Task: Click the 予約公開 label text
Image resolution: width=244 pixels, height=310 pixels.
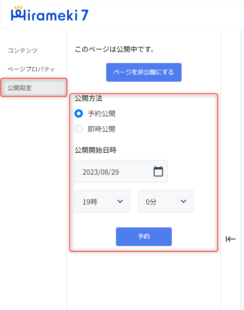Action: point(102,113)
